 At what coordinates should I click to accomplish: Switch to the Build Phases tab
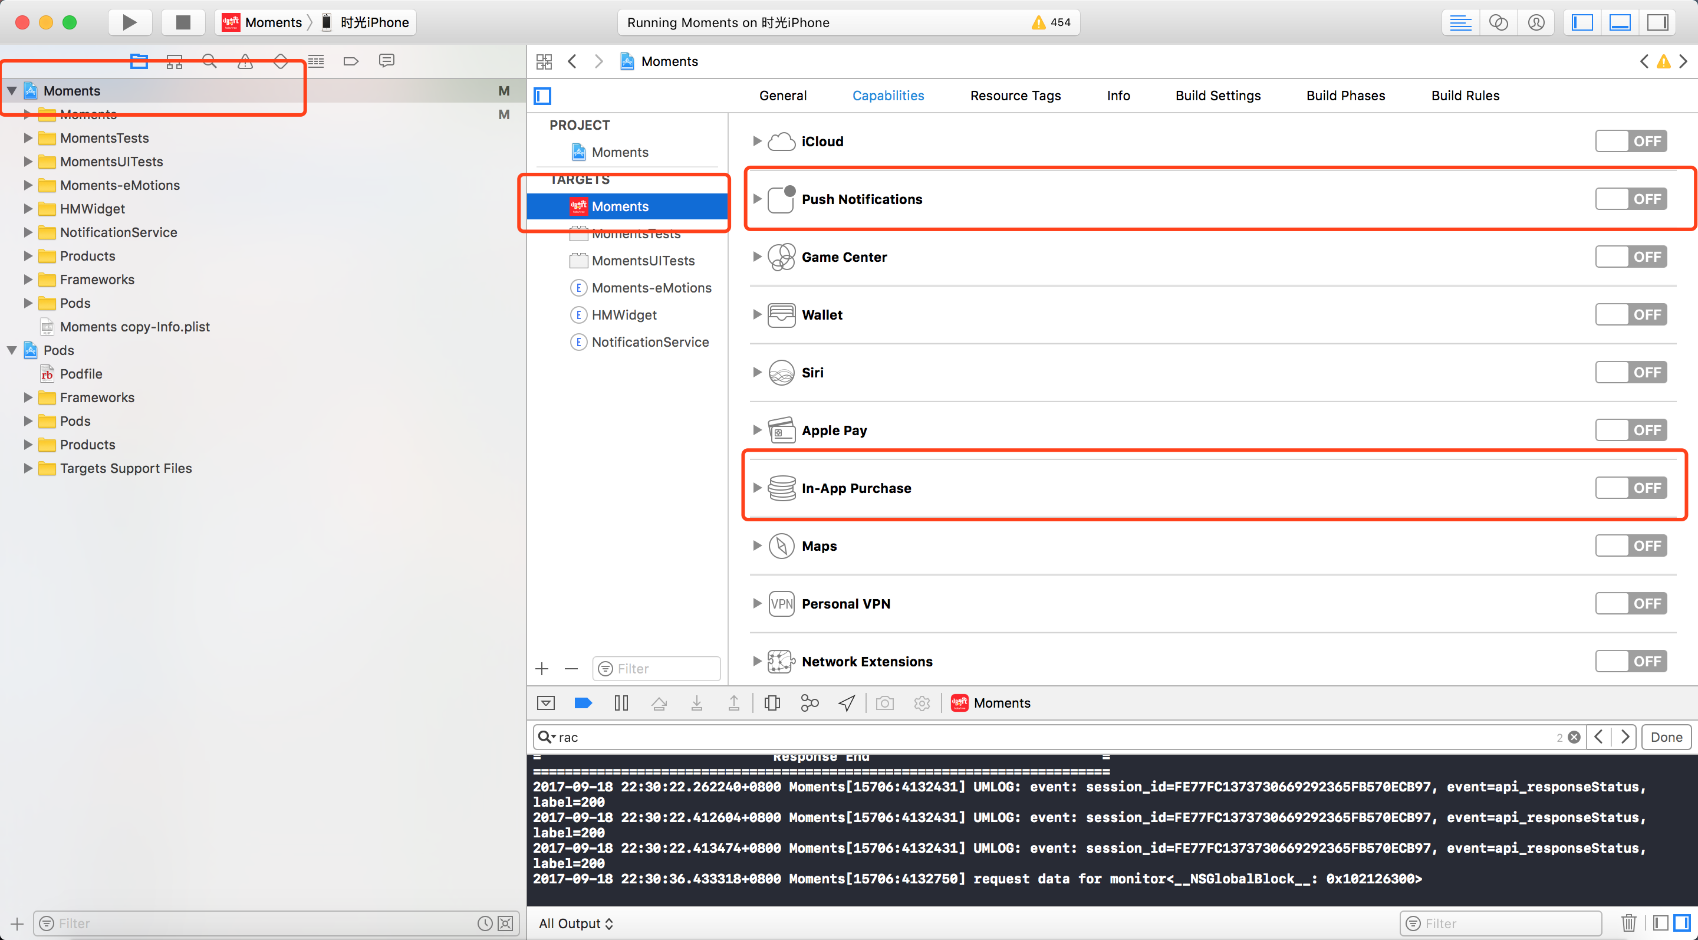tap(1345, 96)
